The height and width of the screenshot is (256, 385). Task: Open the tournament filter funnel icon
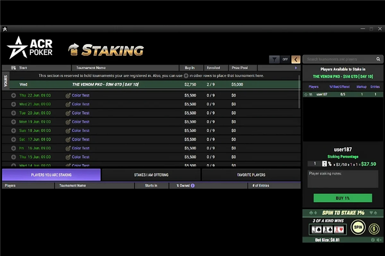point(274,59)
